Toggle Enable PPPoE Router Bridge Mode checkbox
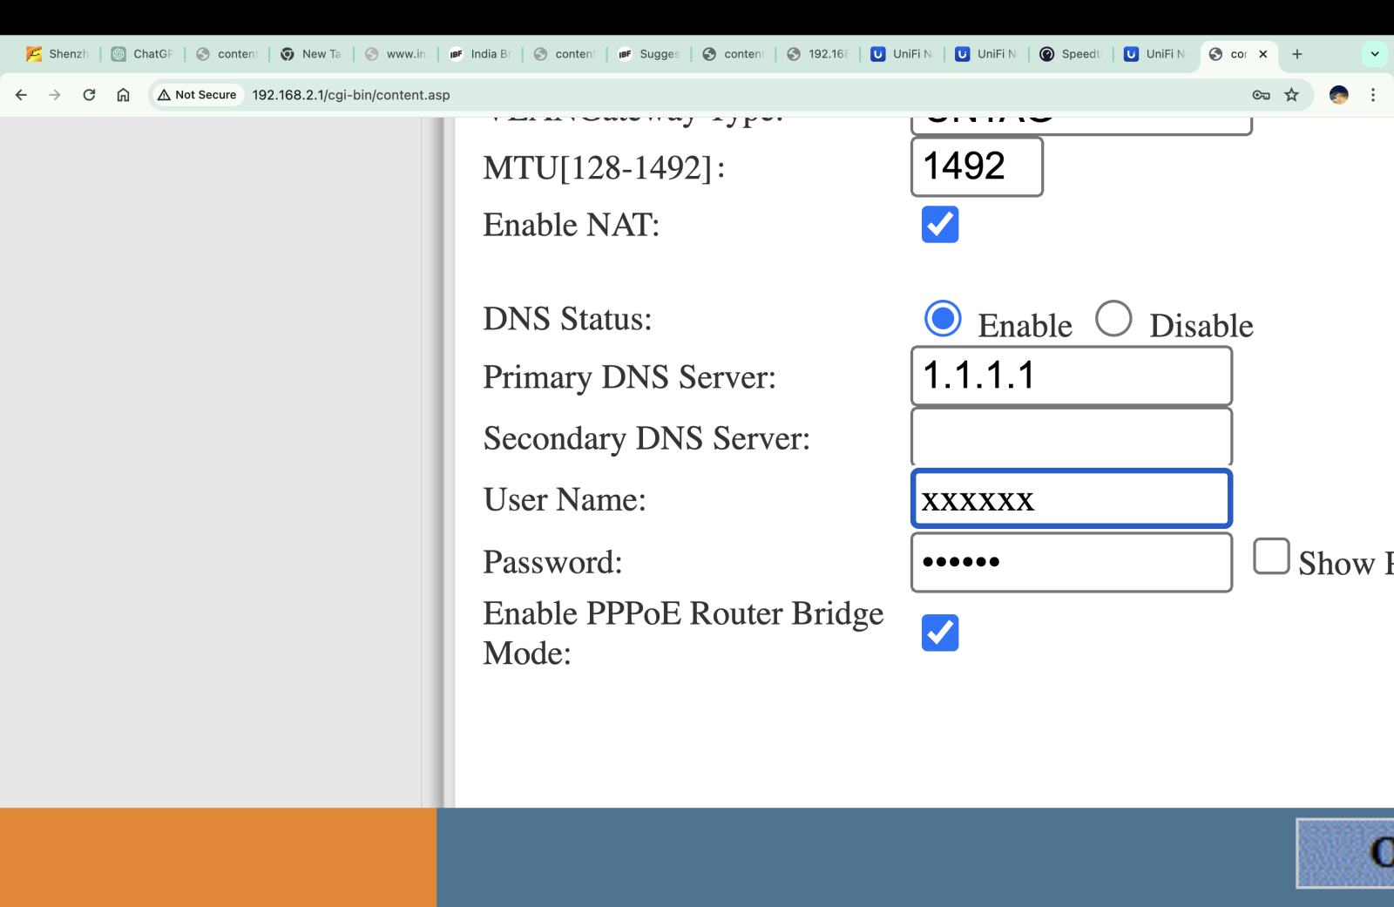Image resolution: width=1394 pixels, height=907 pixels. pos(940,633)
